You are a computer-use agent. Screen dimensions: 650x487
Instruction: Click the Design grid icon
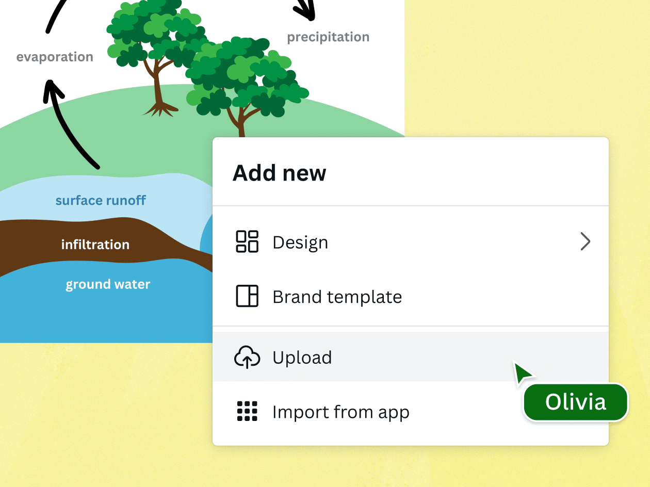247,241
